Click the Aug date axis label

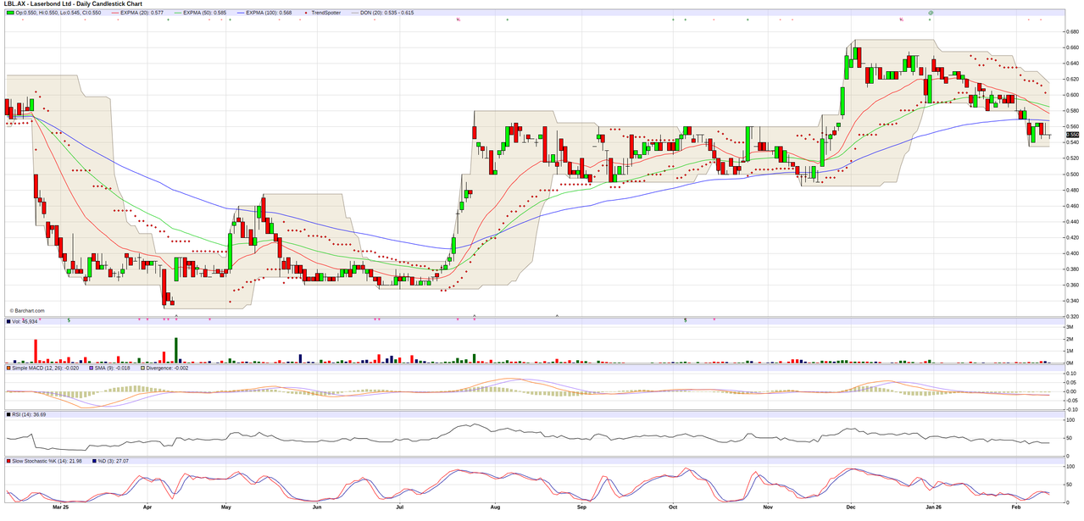click(x=495, y=507)
